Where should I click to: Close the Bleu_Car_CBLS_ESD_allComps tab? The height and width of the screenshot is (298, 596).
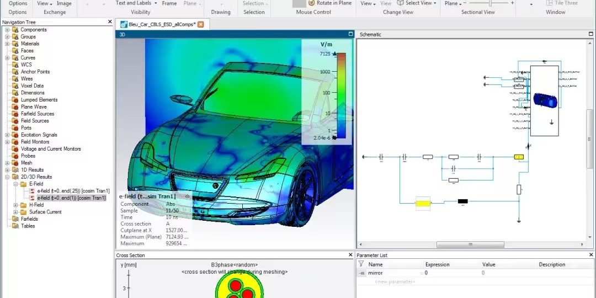point(200,24)
